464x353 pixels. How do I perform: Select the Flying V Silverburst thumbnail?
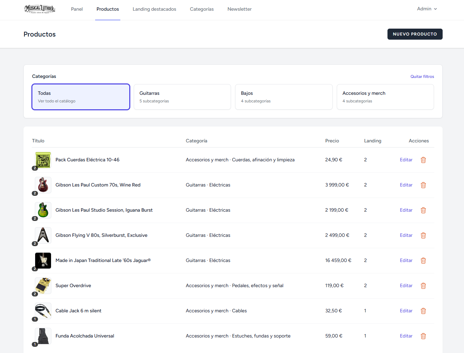(x=43, y=235)
